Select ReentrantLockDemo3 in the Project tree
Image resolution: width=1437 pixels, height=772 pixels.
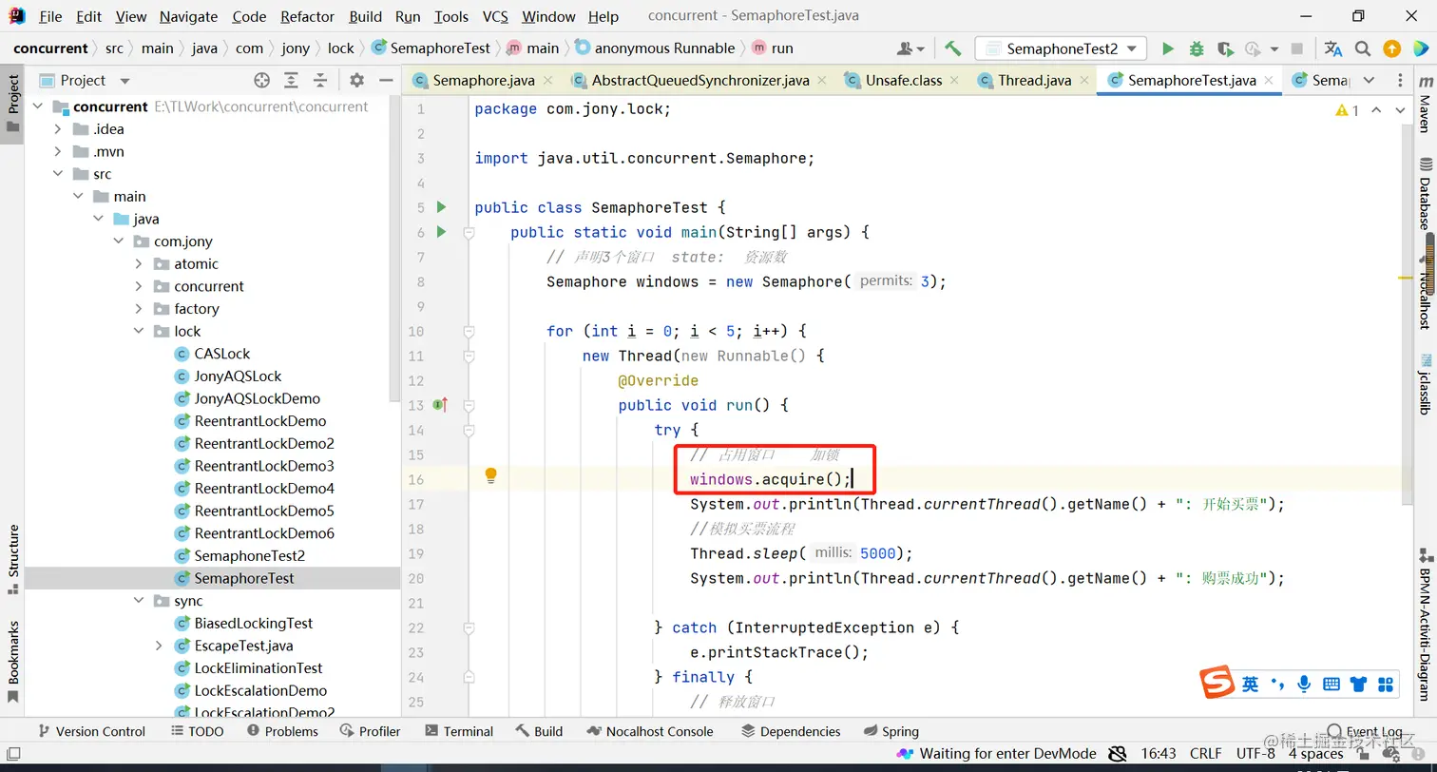click(x=264, y=466)
